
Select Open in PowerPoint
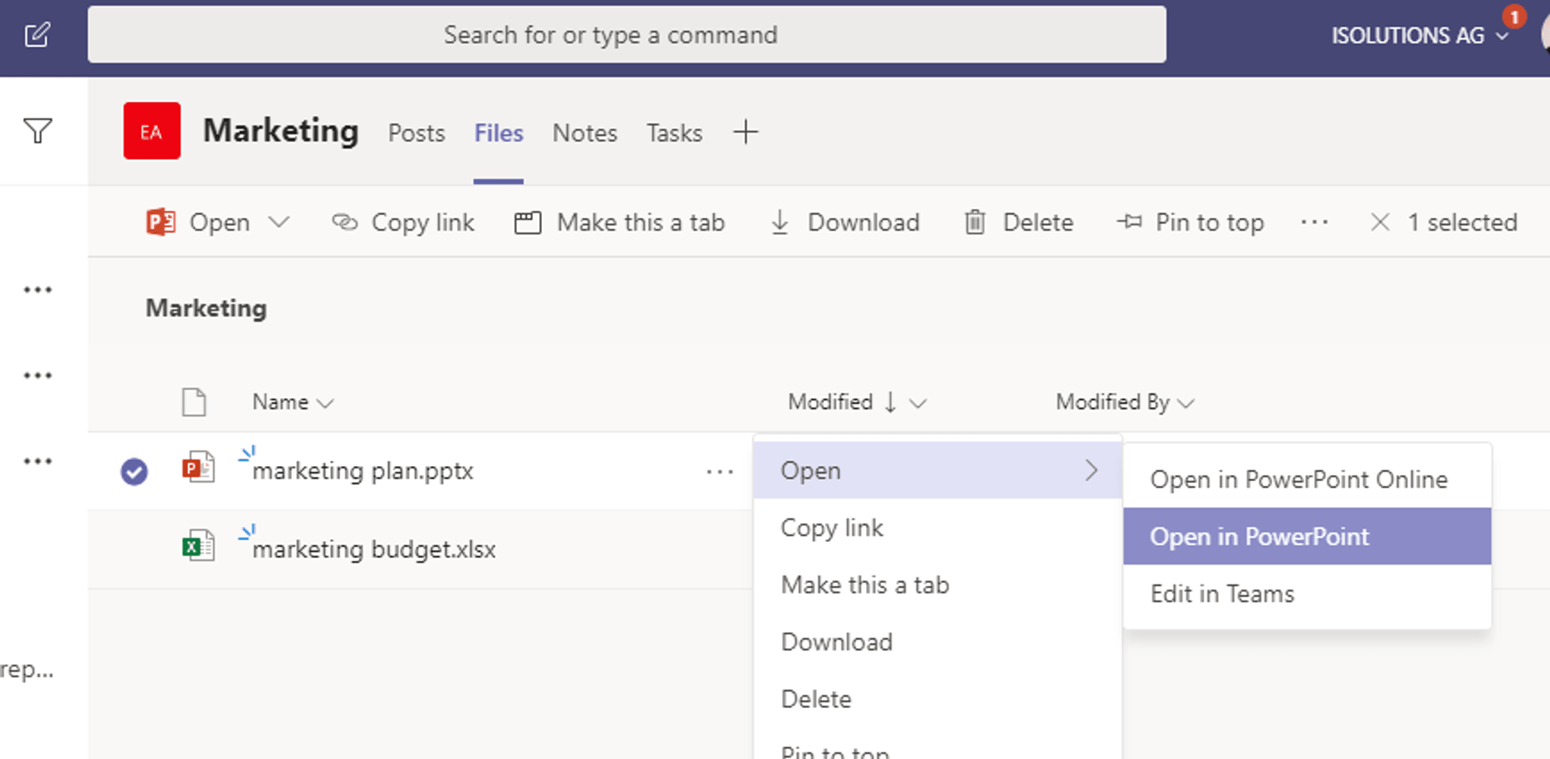1307,537
